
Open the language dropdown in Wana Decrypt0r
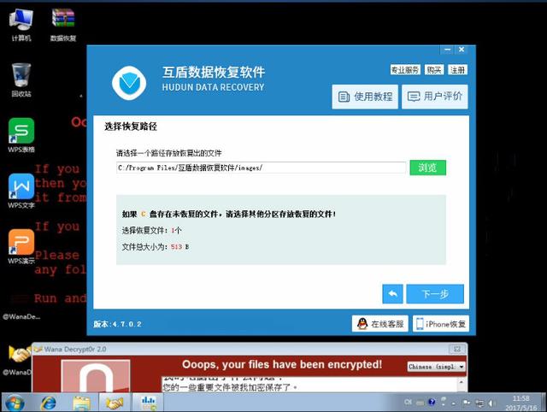436,367
